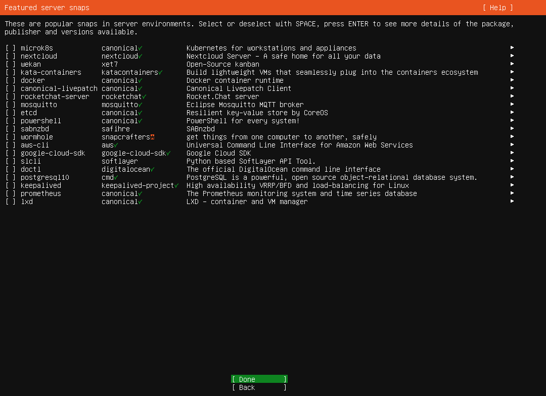Click the snap name lxd

[26, 202]
